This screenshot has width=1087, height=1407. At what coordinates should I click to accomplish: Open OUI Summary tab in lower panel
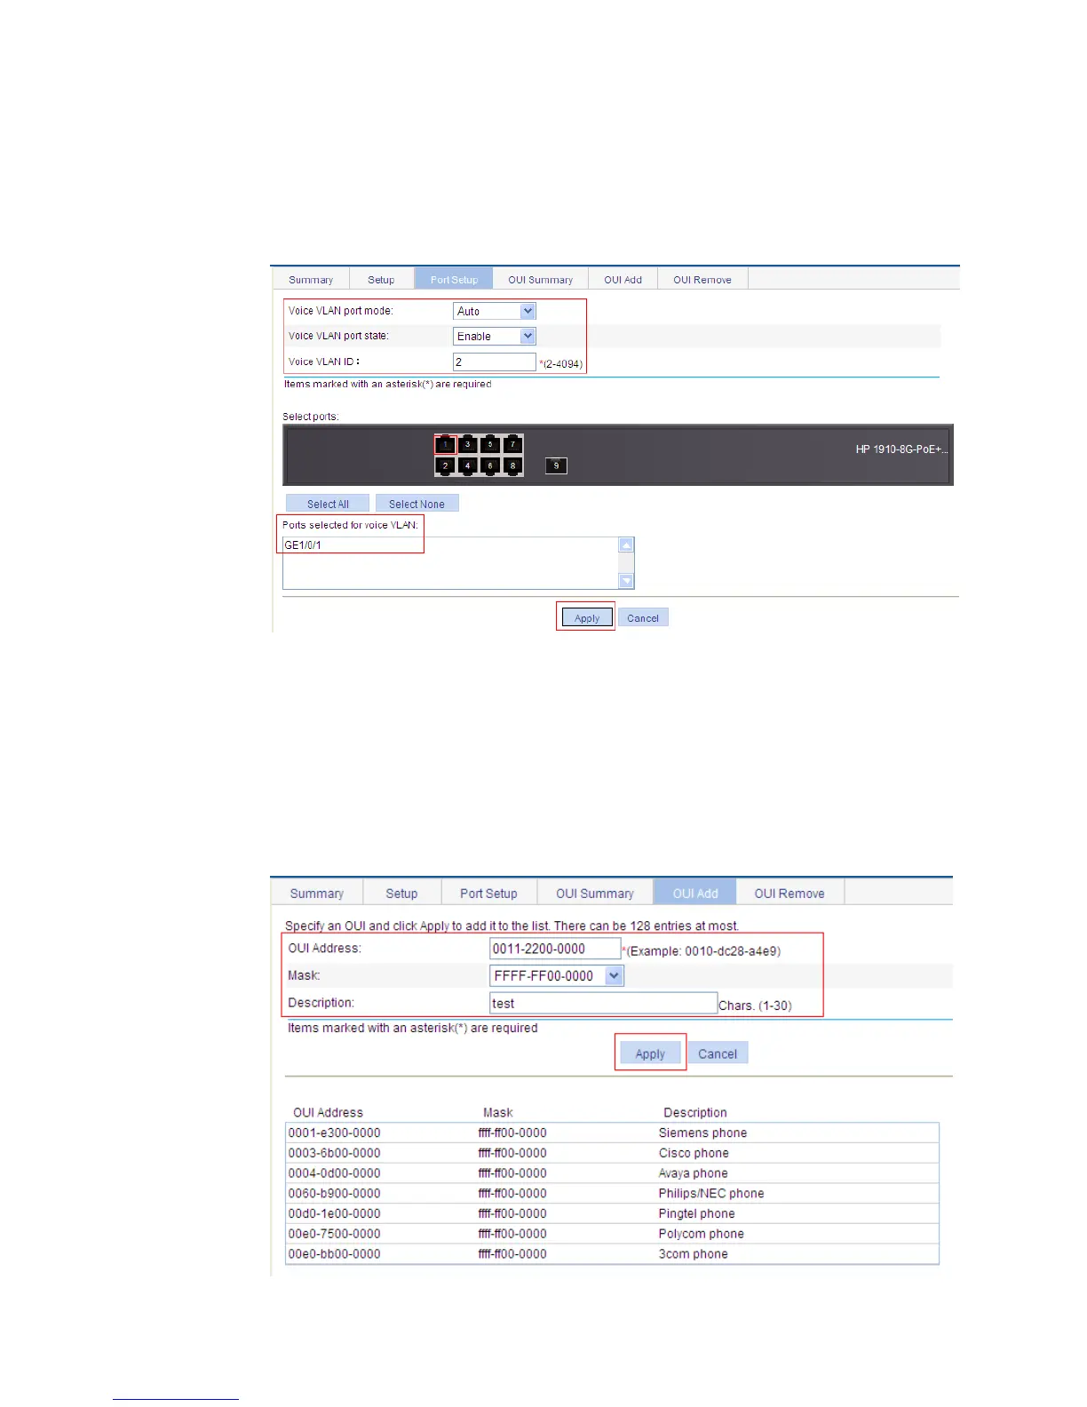tap(595, 893)
